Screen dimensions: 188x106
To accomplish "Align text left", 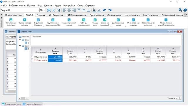I will 64,10.
